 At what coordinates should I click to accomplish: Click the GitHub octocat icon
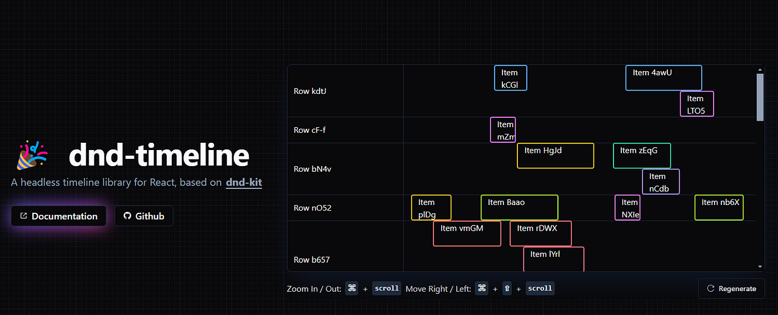coord(127,216)
